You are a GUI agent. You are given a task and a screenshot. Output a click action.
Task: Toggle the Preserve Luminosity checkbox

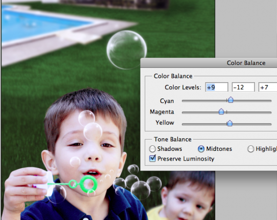click(153, 158)
